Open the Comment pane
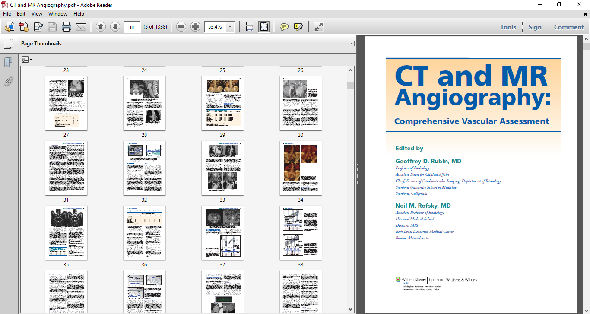 [x=569, y=27]
